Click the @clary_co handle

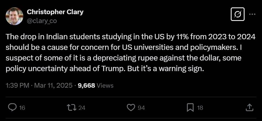[42, 21]
